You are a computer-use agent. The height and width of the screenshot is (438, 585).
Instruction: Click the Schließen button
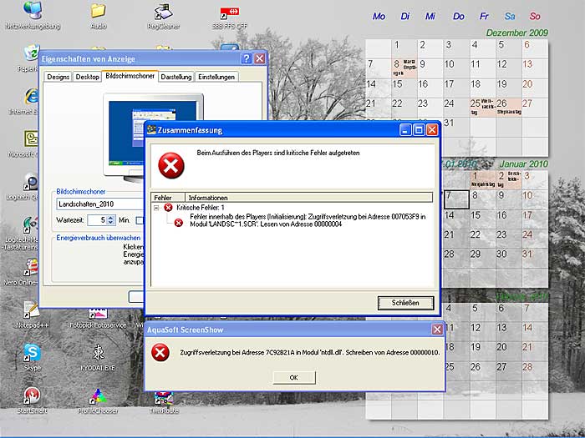pyautogui.click(x=405, y=303)
